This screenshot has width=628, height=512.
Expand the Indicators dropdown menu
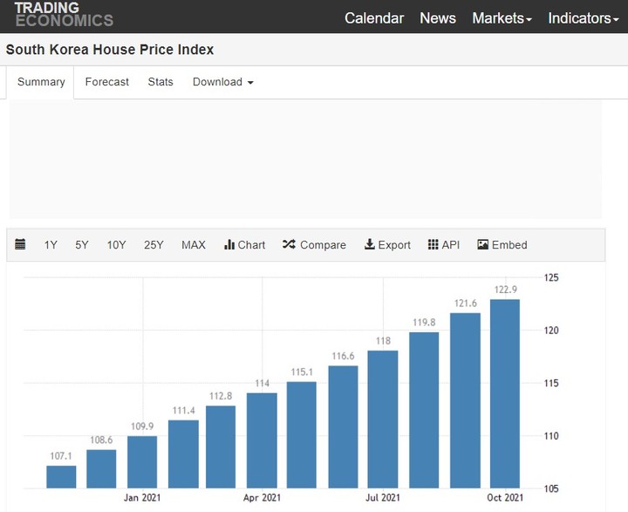pos(584,18)
